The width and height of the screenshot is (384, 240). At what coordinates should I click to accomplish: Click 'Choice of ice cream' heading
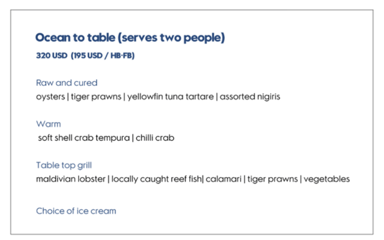pyautogui.click(x=76, y=211)
